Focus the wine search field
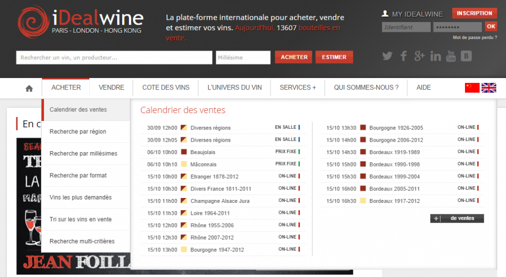Viewport: 506px width, 277px height. tap(114, 57)
